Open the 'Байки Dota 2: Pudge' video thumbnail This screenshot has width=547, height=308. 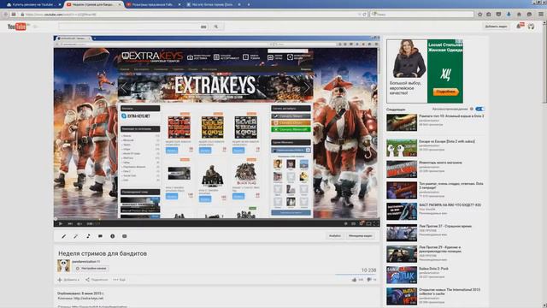click(402, 275)
